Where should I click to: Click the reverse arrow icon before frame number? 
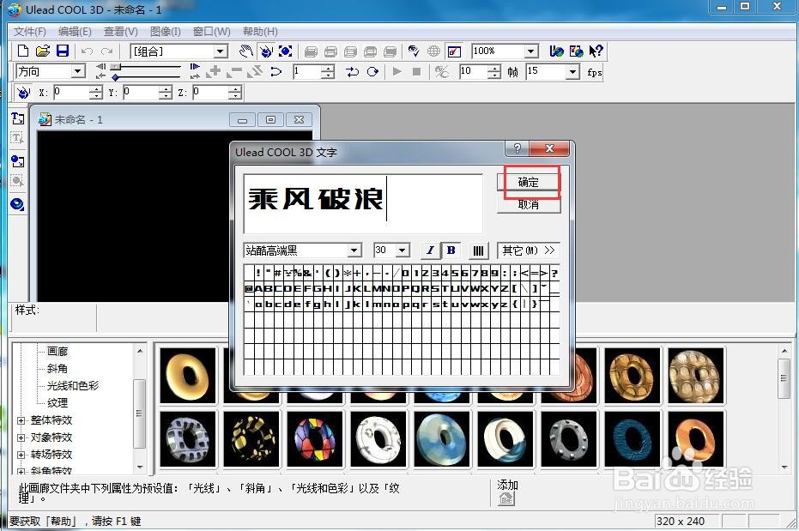pos(275,72)
